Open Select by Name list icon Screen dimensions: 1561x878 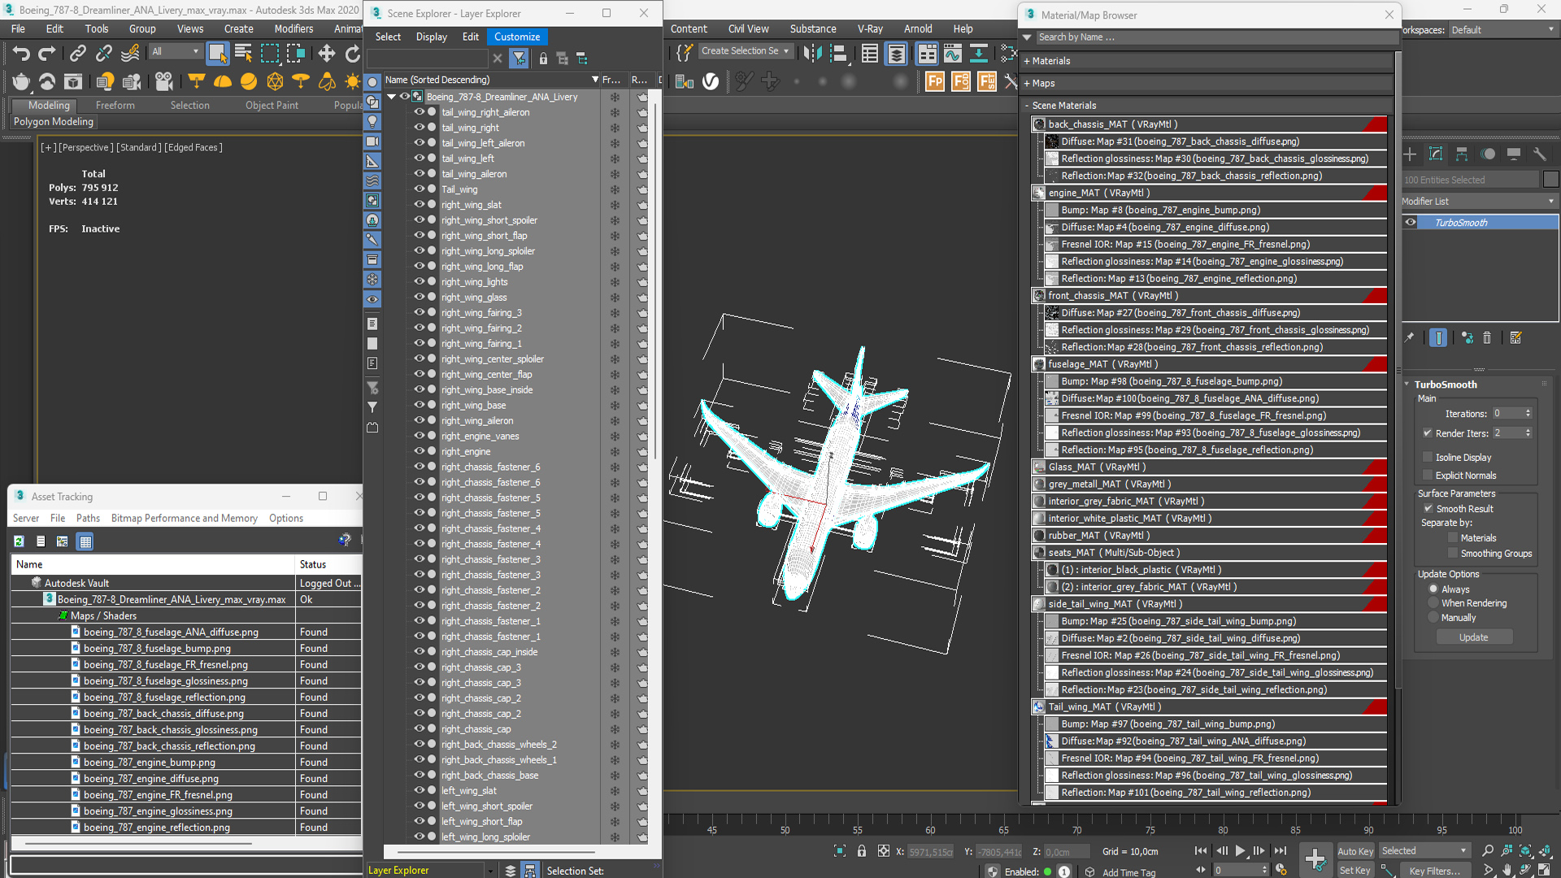[243, 54]
